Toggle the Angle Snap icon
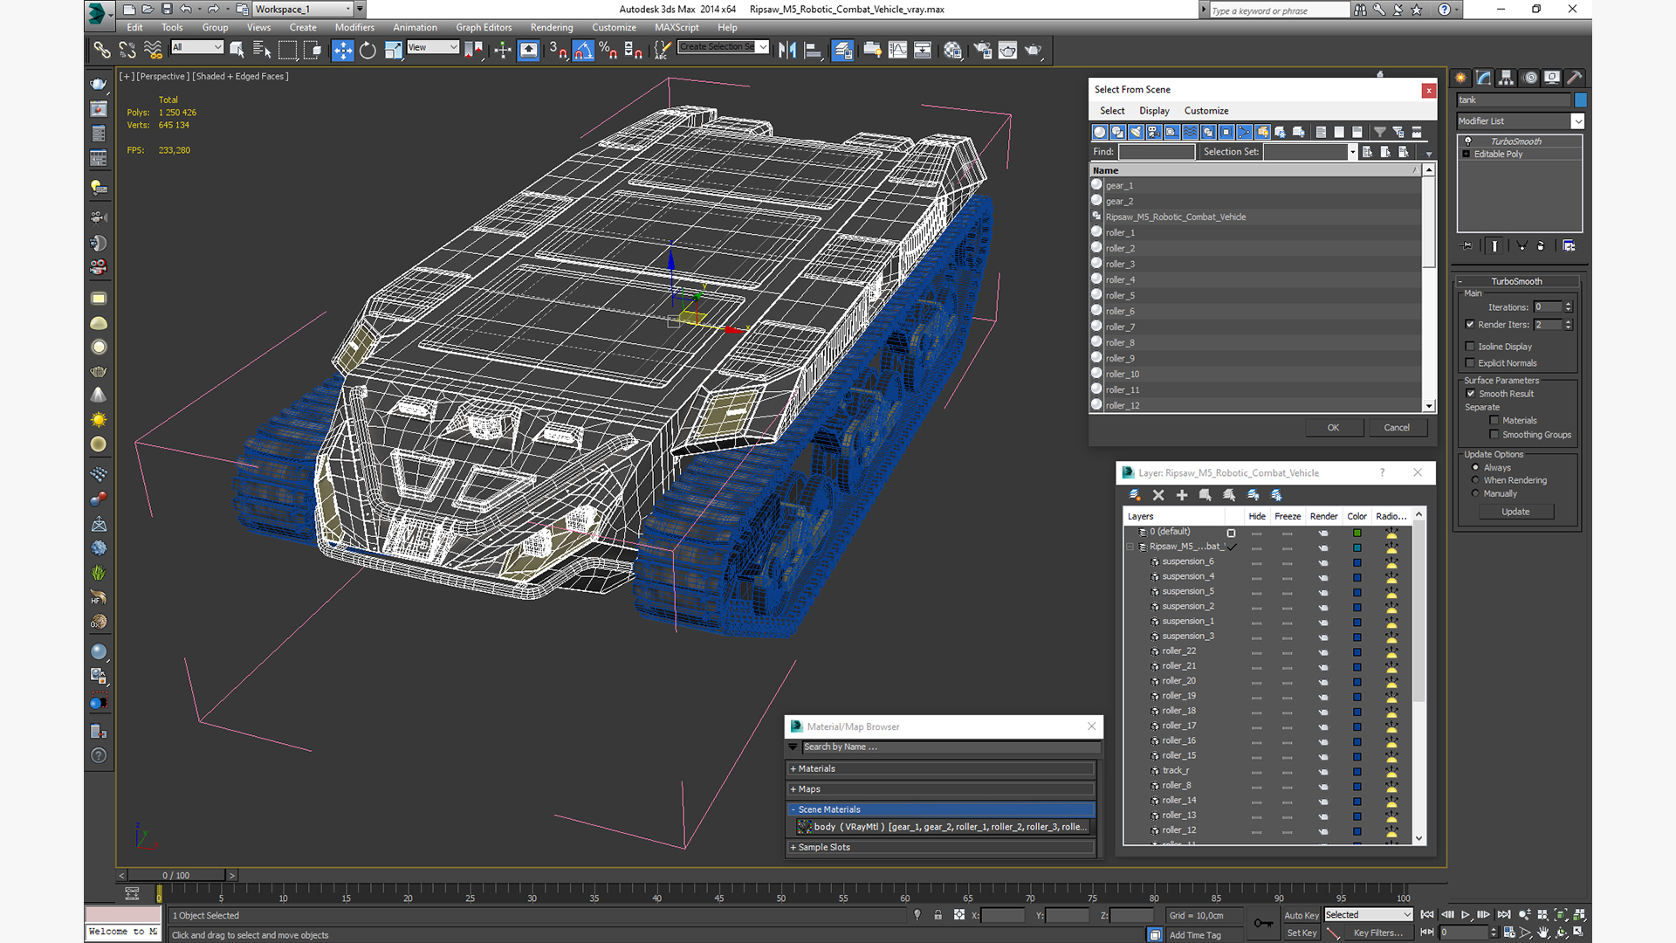 (x=583, y=51)
